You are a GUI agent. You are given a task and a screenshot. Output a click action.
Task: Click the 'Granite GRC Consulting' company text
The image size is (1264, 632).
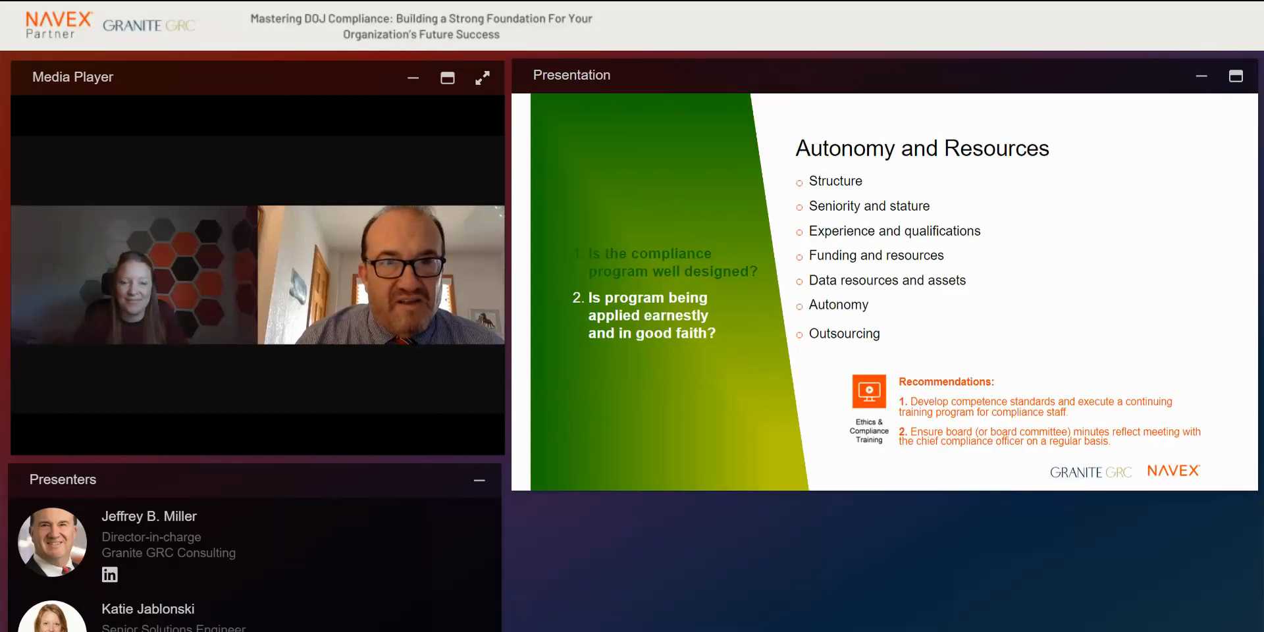pos(169,553)
